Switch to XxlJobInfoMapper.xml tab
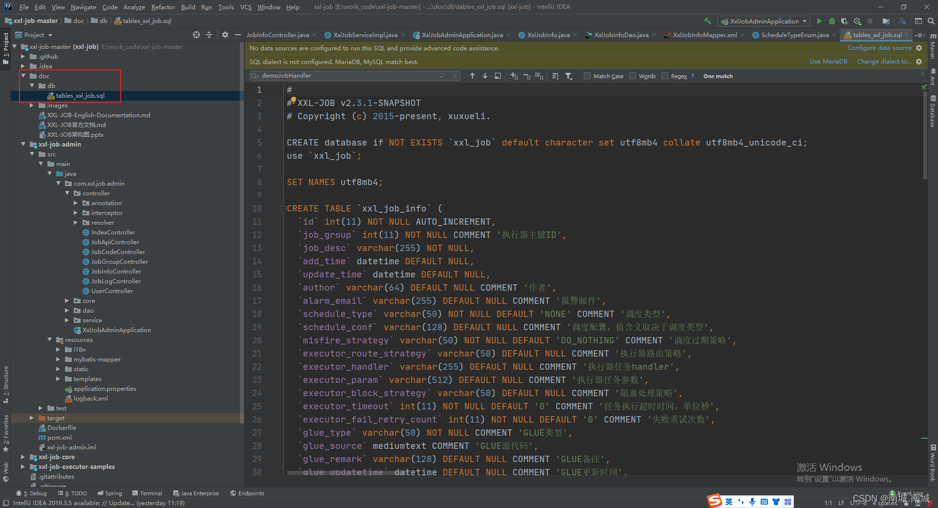 (704, 35)
